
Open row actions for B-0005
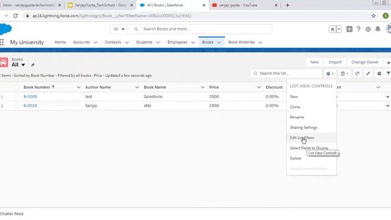click(x=387, y=97)
